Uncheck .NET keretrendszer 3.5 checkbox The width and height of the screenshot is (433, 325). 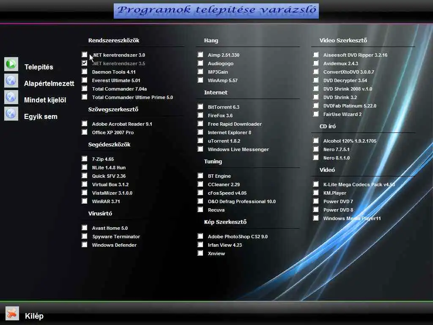pyautogui.click(x=85, y=63)
